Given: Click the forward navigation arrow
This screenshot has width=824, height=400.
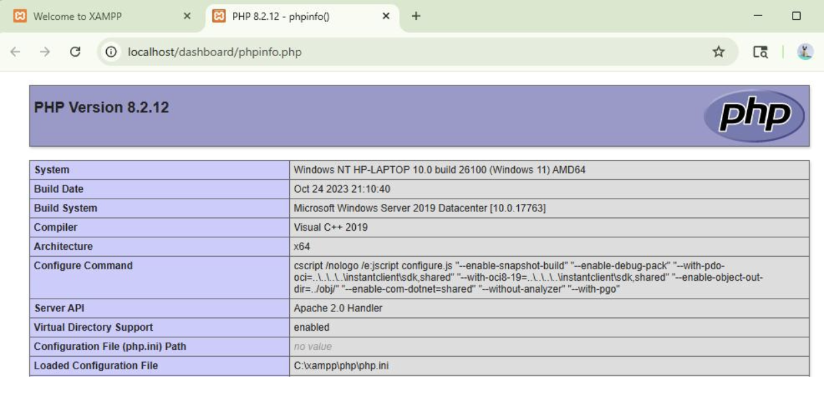Looking at the screenshot, I should pyautogui.click(x=45, y=52).
